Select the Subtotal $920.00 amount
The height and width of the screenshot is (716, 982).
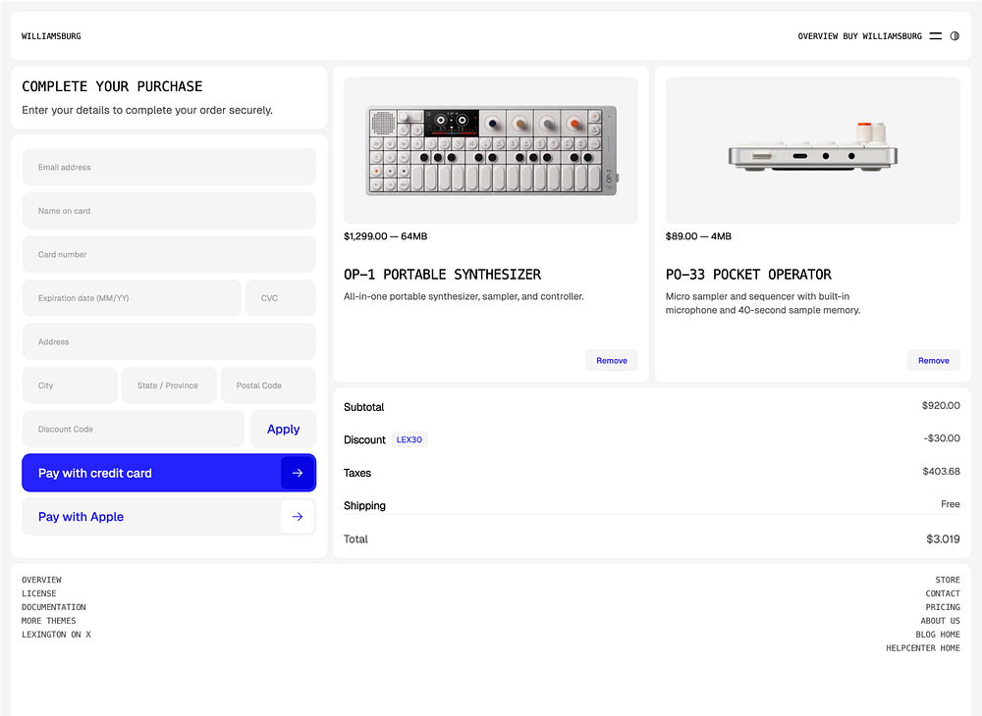click(x=941, y=406)
